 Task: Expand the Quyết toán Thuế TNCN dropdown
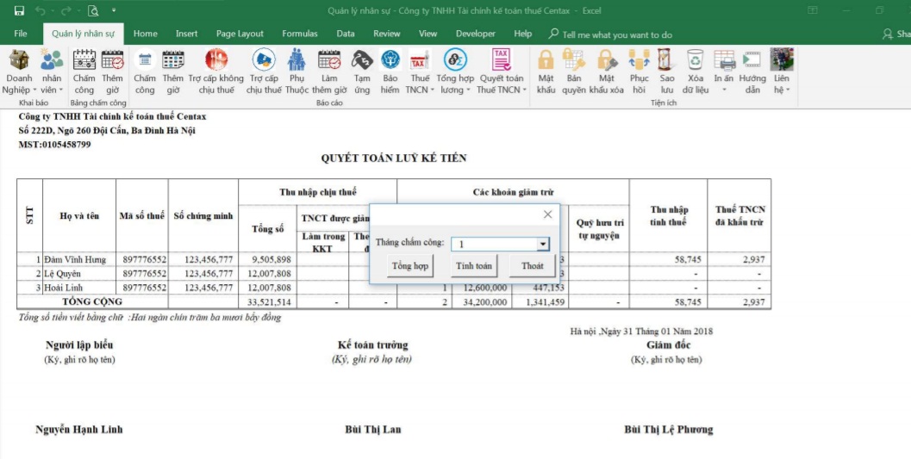click(x=502, y=90)
